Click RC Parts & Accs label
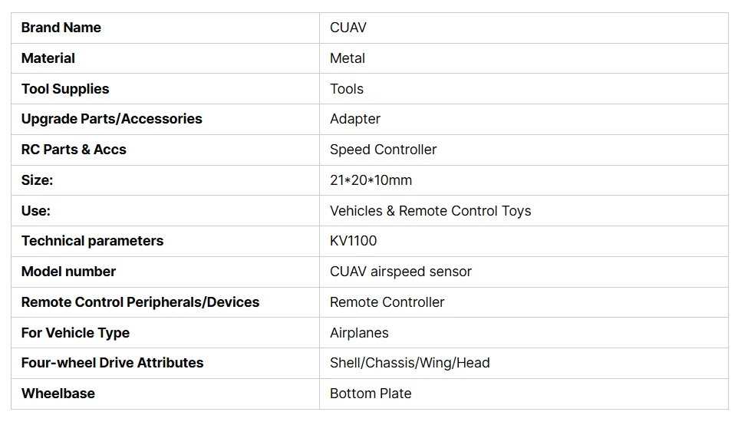This screenshot has height=425, width=748. coord(74,150)
